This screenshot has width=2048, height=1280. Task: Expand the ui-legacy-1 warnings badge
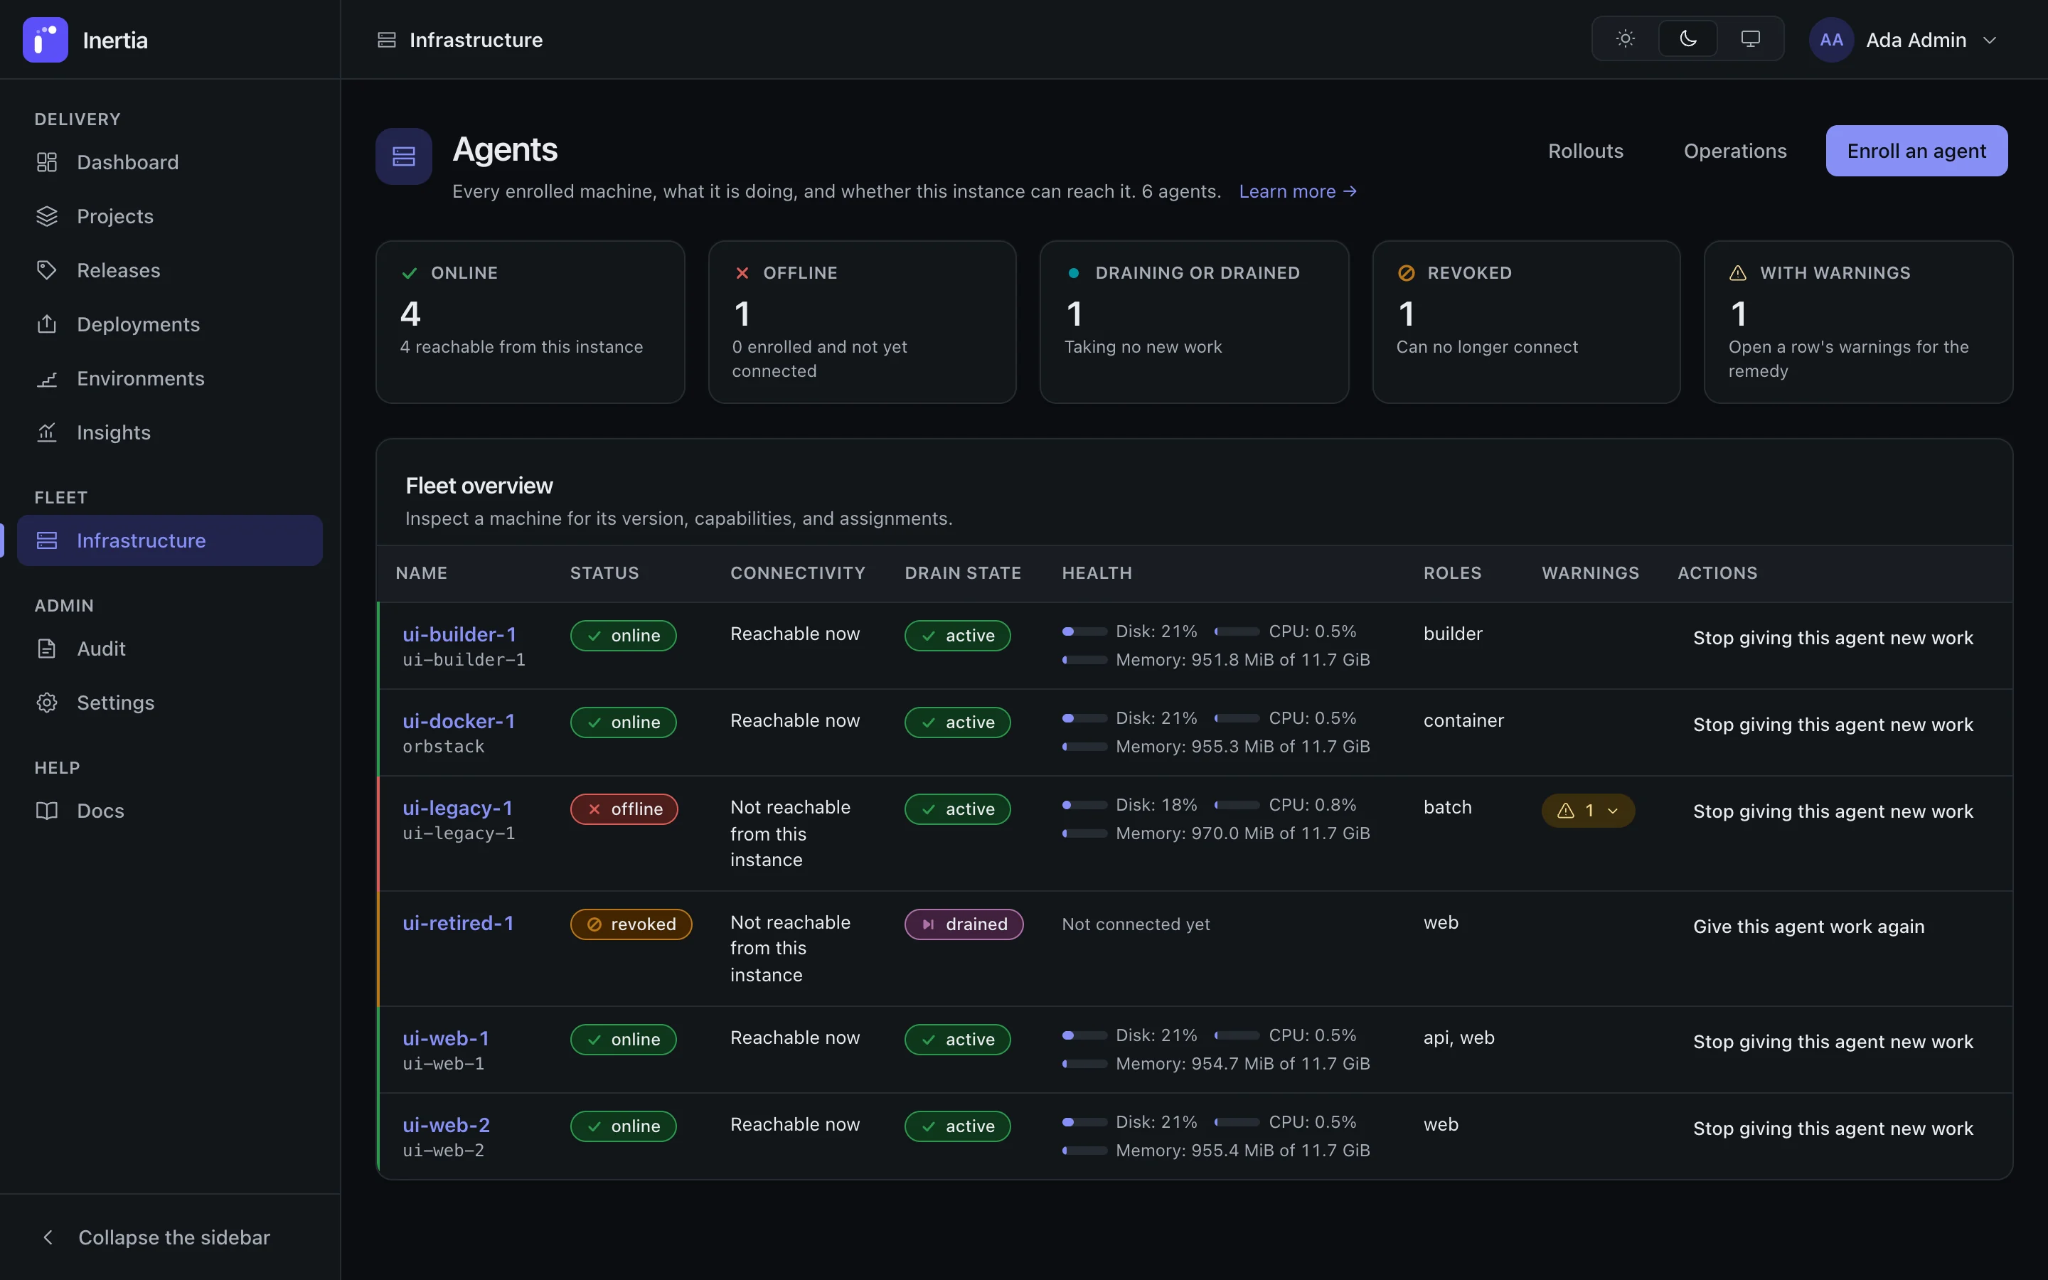[1588, 810]
